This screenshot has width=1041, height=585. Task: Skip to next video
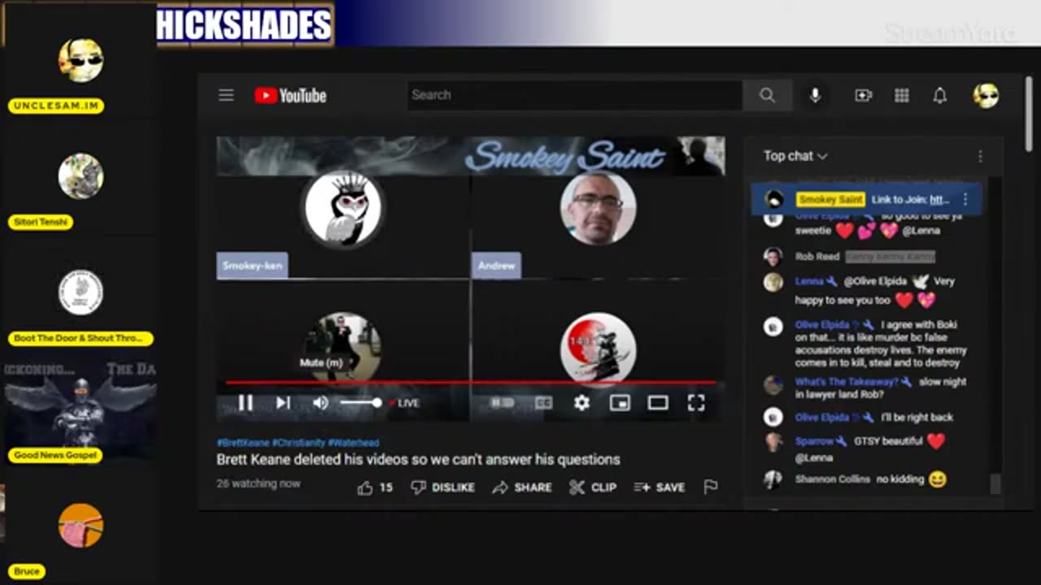point(283,402)
